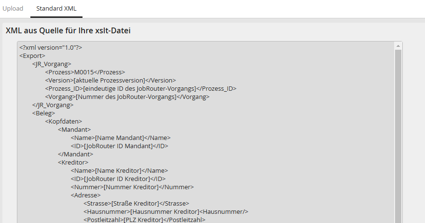Viewport: 425px width, 223px height.
Task: Switch to the Upload tab
Action: click(13, 8)
